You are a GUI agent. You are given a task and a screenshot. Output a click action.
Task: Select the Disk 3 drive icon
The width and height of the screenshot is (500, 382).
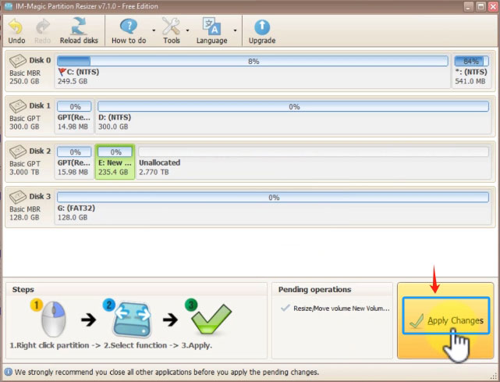[x=18, y=197]
